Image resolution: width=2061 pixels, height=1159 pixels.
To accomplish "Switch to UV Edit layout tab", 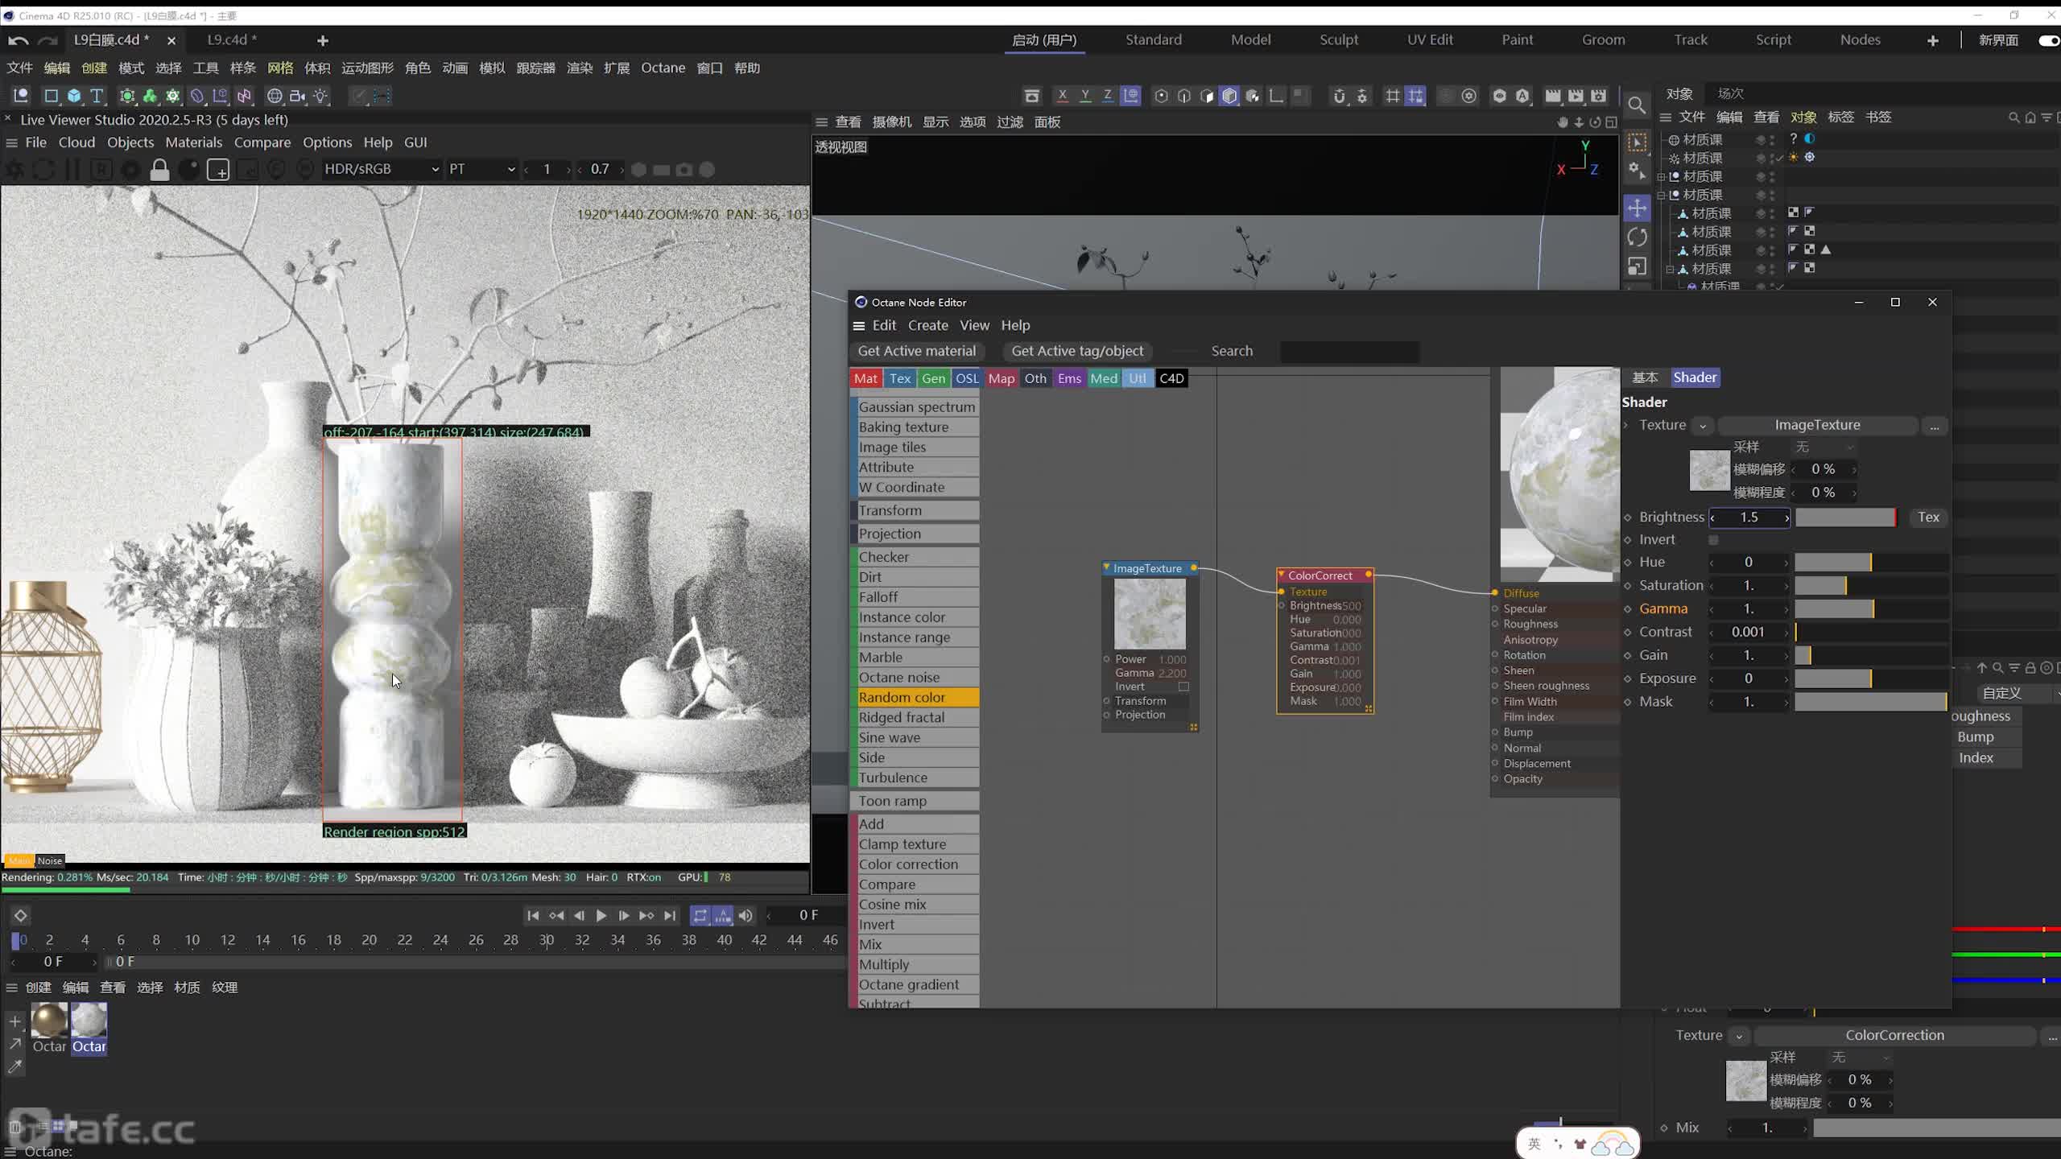I will click(1430, 40).
